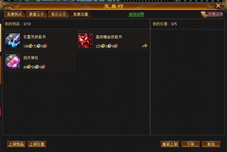Click the 重新上架 button
Viewport: 227px width, 152px height.
click(x=170, y=144)
